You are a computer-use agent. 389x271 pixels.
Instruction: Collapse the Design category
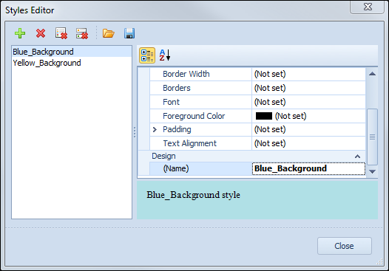357,157
